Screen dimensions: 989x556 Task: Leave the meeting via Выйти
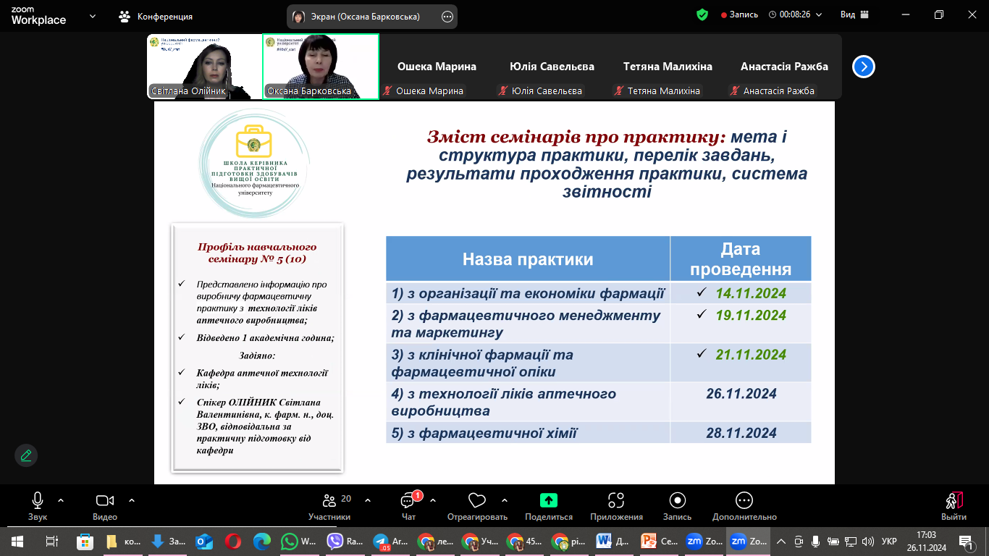(954, 506)
